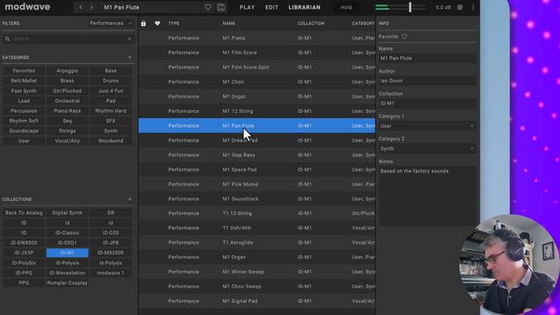
Task: Sort list by NAME column
Action: click(229, 24)
